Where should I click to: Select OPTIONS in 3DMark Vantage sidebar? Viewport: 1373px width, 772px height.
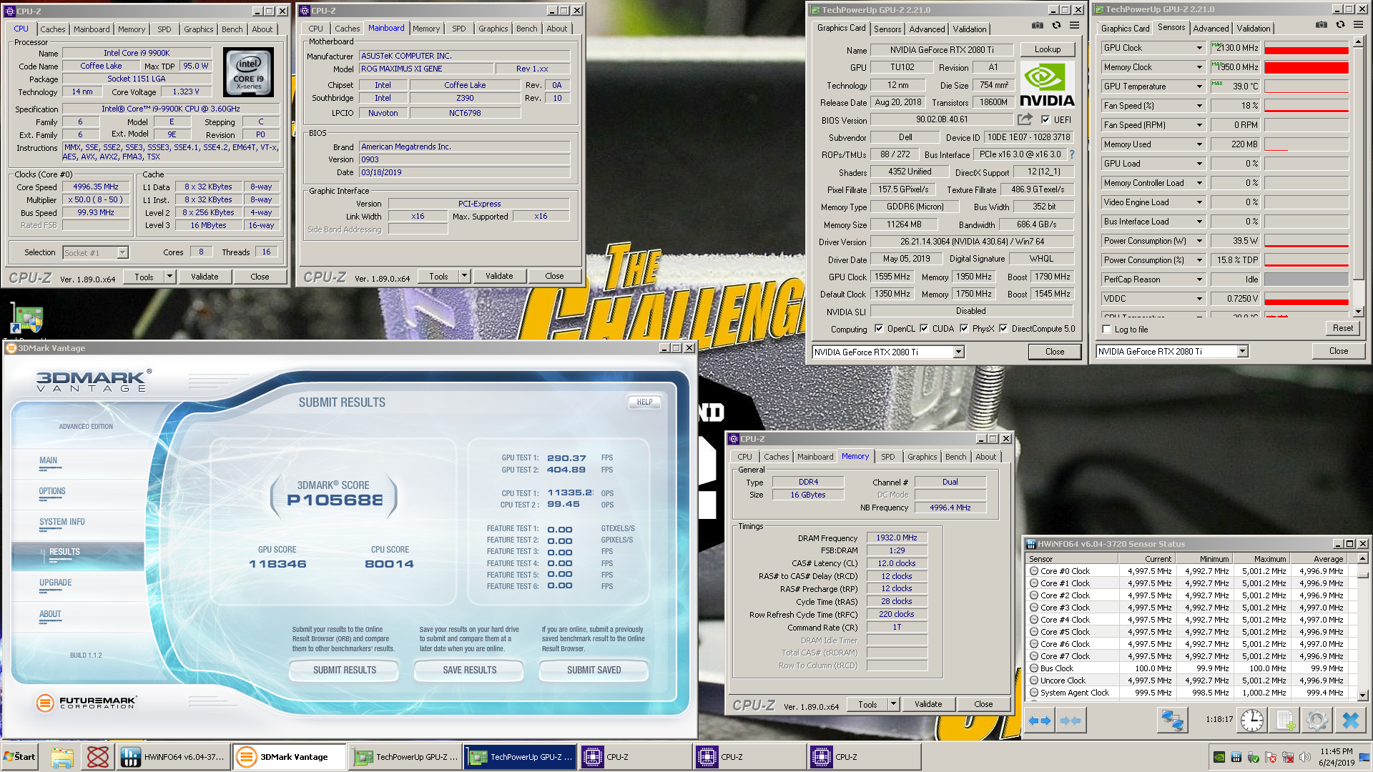click(52, 491)
